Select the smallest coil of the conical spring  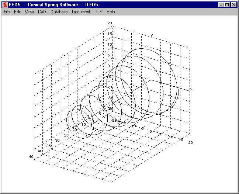coord(67,118)
